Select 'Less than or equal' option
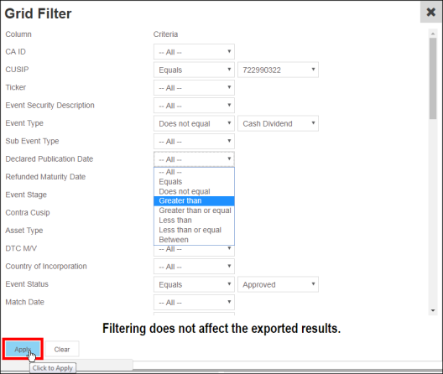The image size is (443, 374). tap(194, 230)
